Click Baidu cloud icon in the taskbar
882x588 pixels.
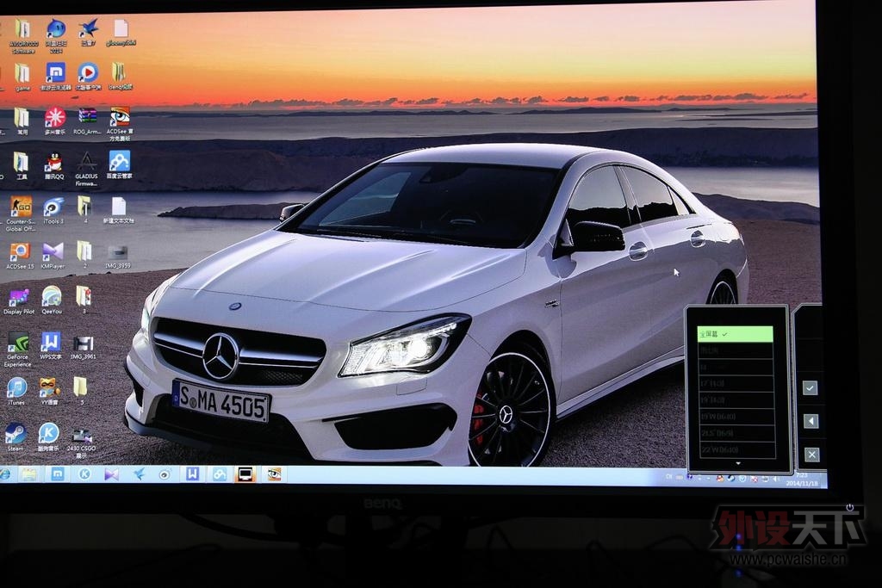(220, 474)
